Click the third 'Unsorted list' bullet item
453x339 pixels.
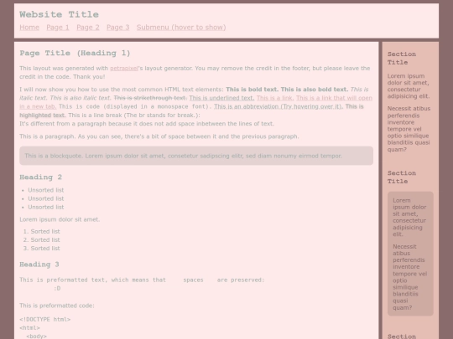(x=45, y=207)
